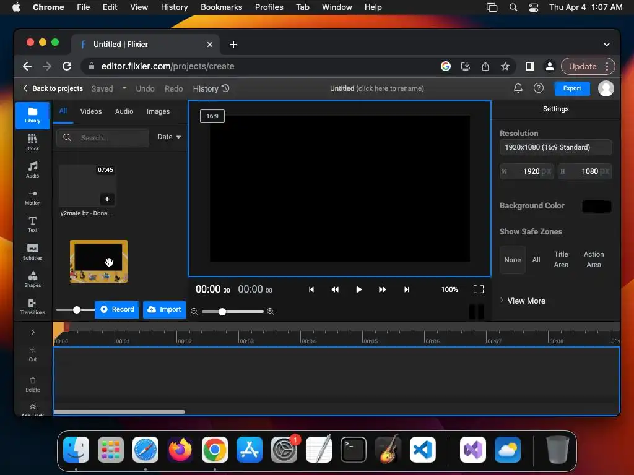Click the Export button
Viewport: 634px width, 475px height.
(571, 88)
